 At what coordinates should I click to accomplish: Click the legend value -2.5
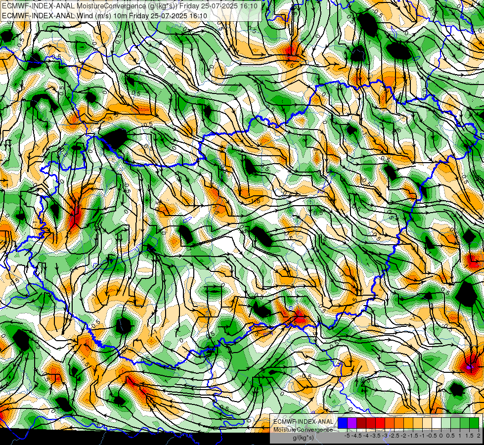(x=394, y=436)
